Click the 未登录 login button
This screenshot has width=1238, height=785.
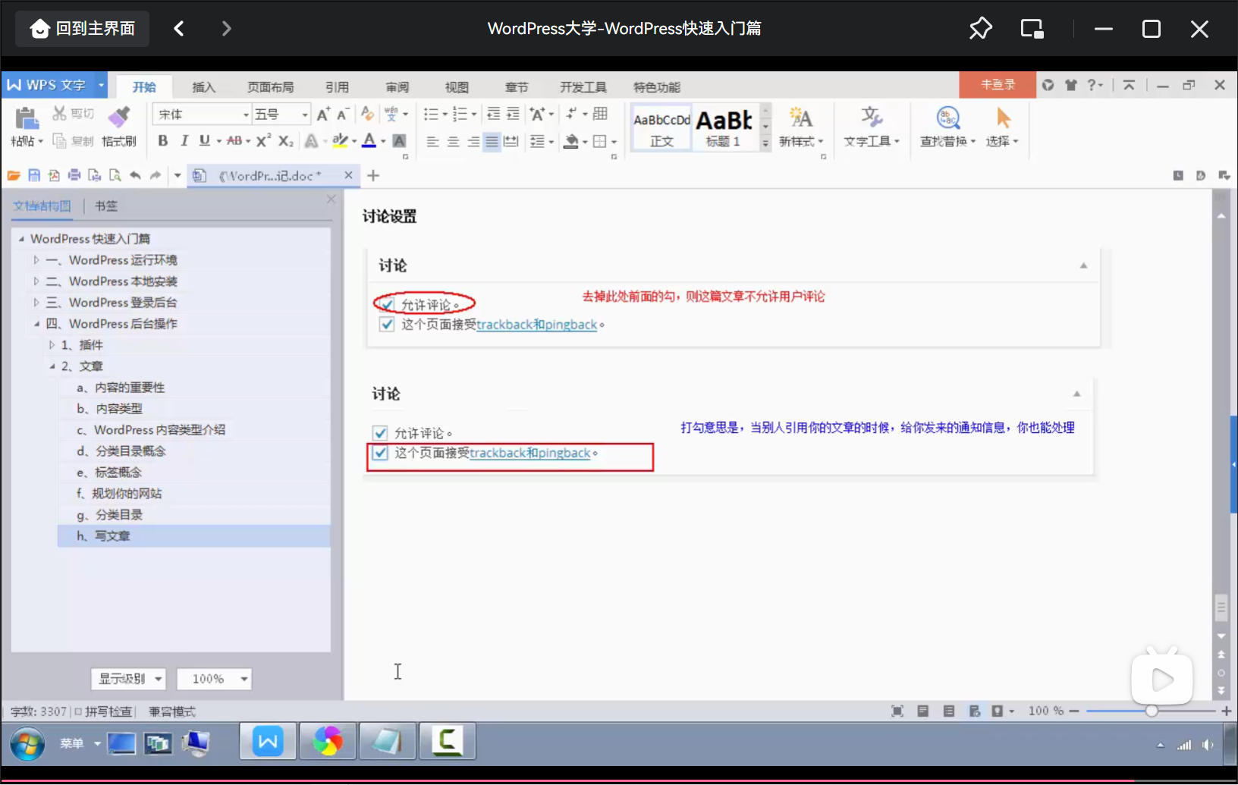(x=998, y=84)
